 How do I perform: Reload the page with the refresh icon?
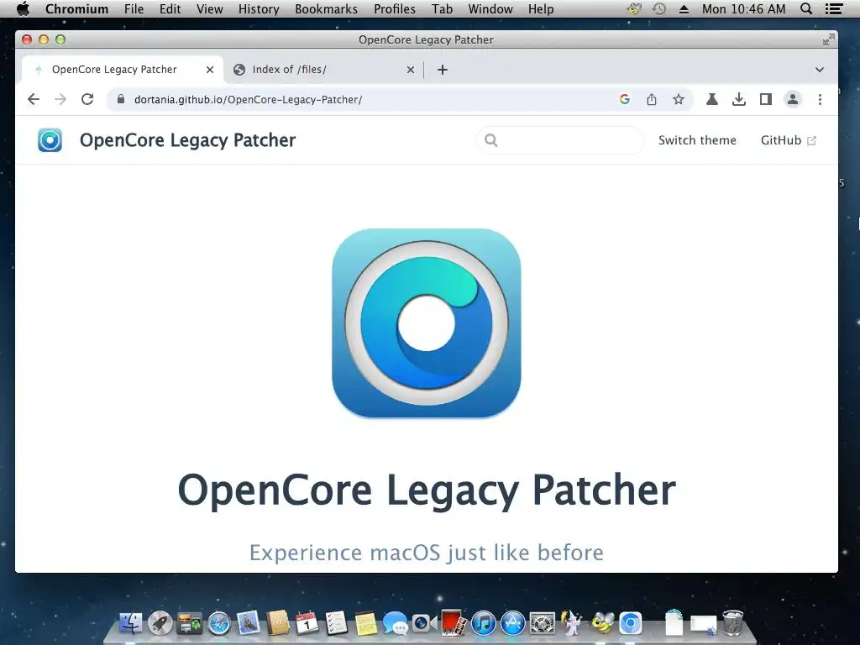tap(87, 99)
